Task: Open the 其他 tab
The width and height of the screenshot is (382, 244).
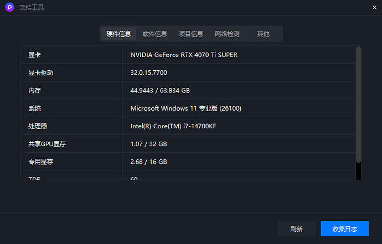Action: [263, 34]
